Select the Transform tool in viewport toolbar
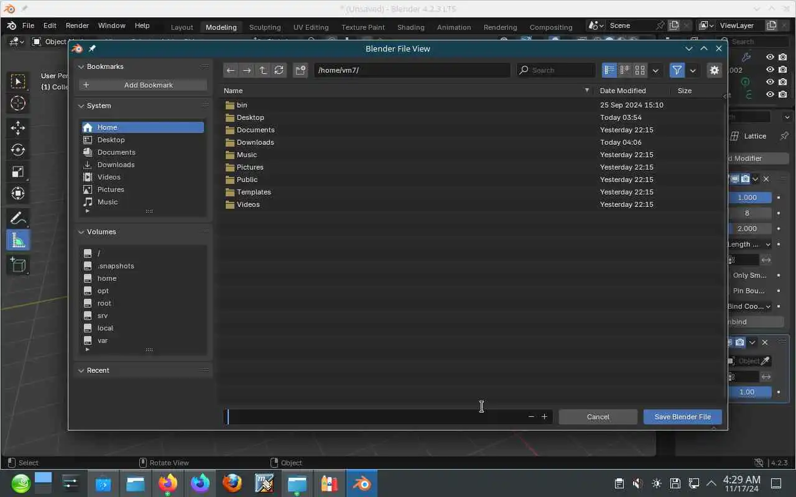This screenshot has height=497, width=796. point(18,193)
